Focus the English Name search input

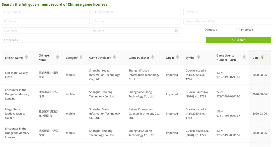[46, 12]
